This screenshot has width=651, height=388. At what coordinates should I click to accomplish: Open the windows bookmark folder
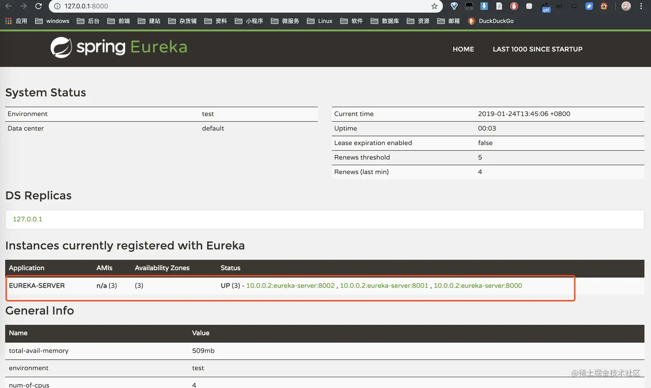pyautogui.click(x=52, y=21)
